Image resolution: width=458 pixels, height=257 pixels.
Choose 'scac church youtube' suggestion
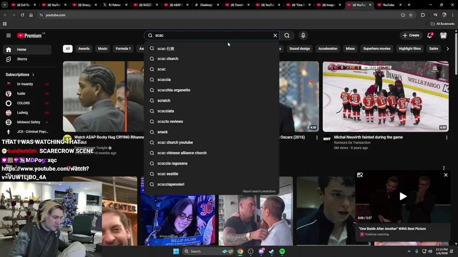pyautogui.click(x=211, y=142)
